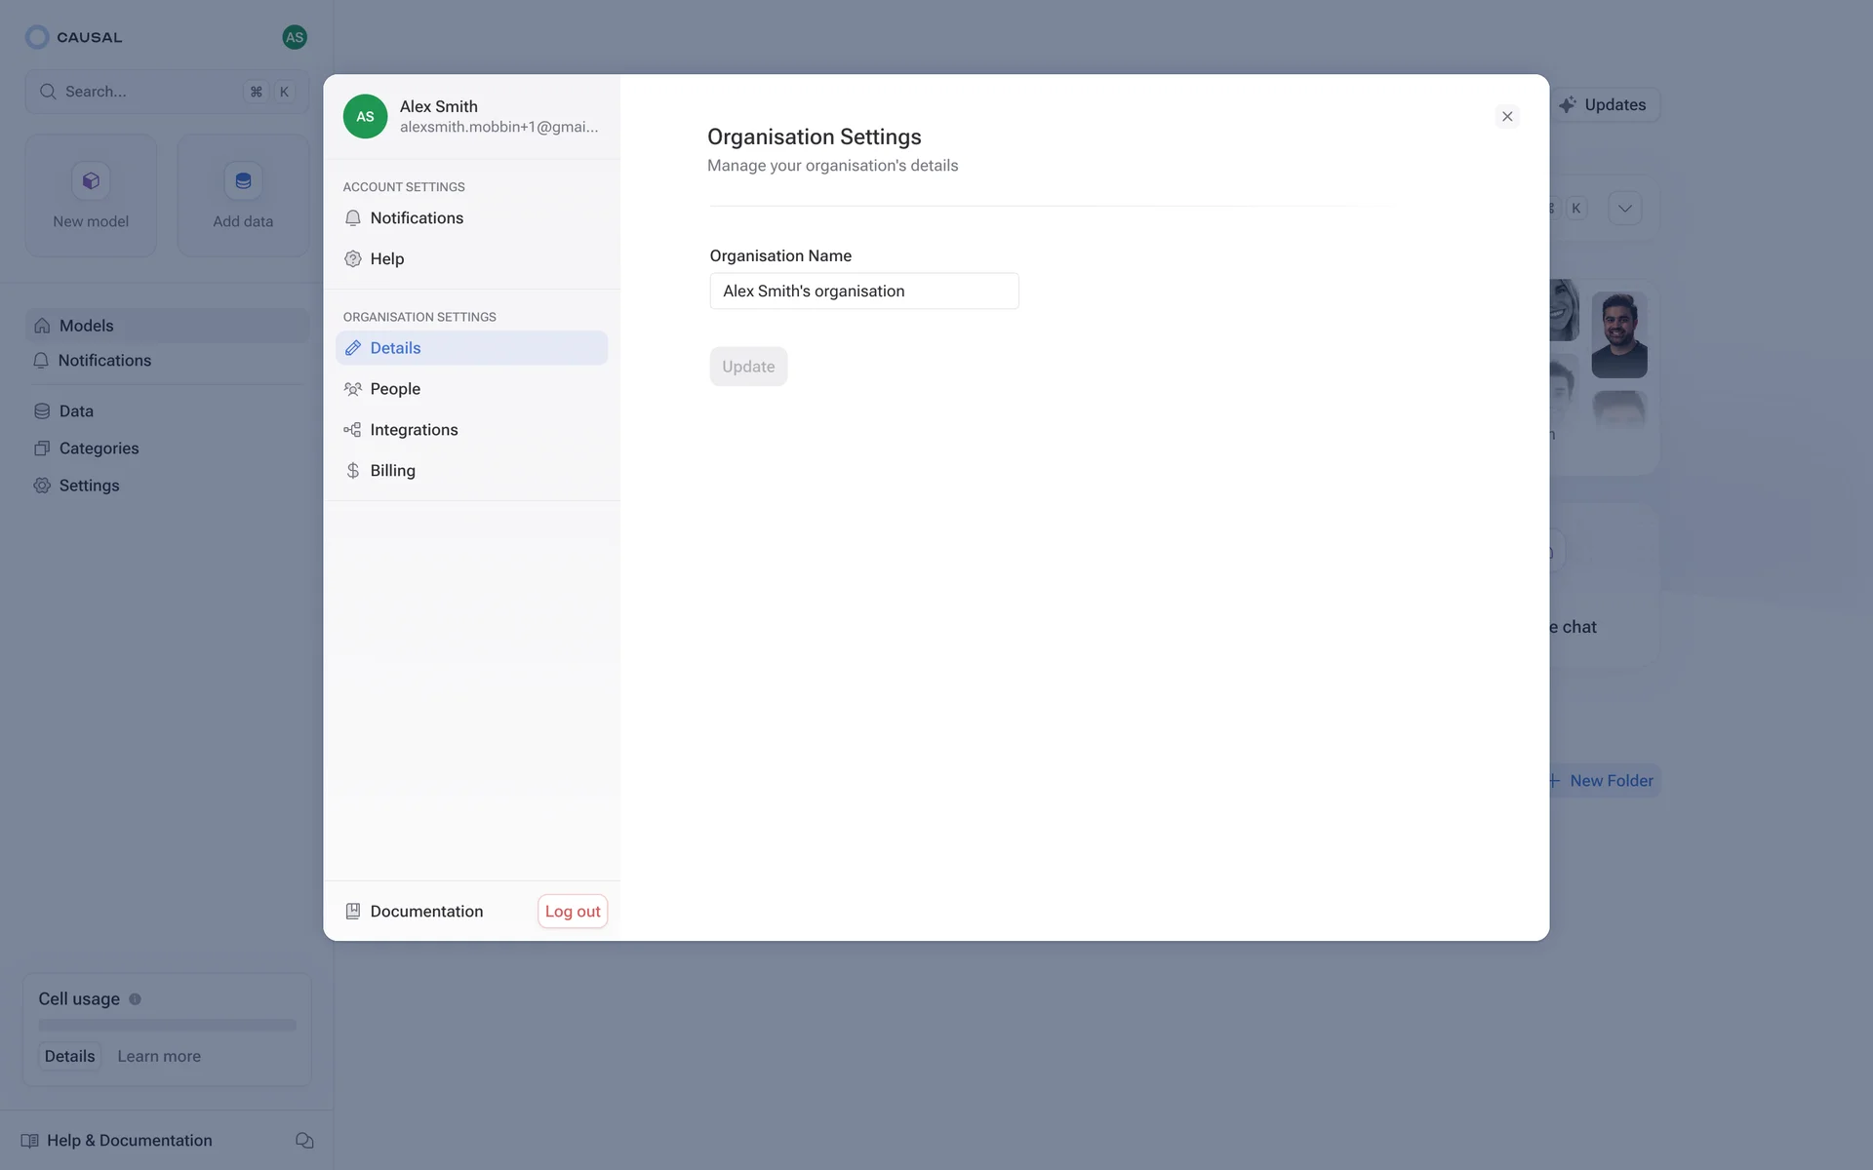Click the Organisation Name input field
The image size is (1873, 1170).
click(863, 291)
